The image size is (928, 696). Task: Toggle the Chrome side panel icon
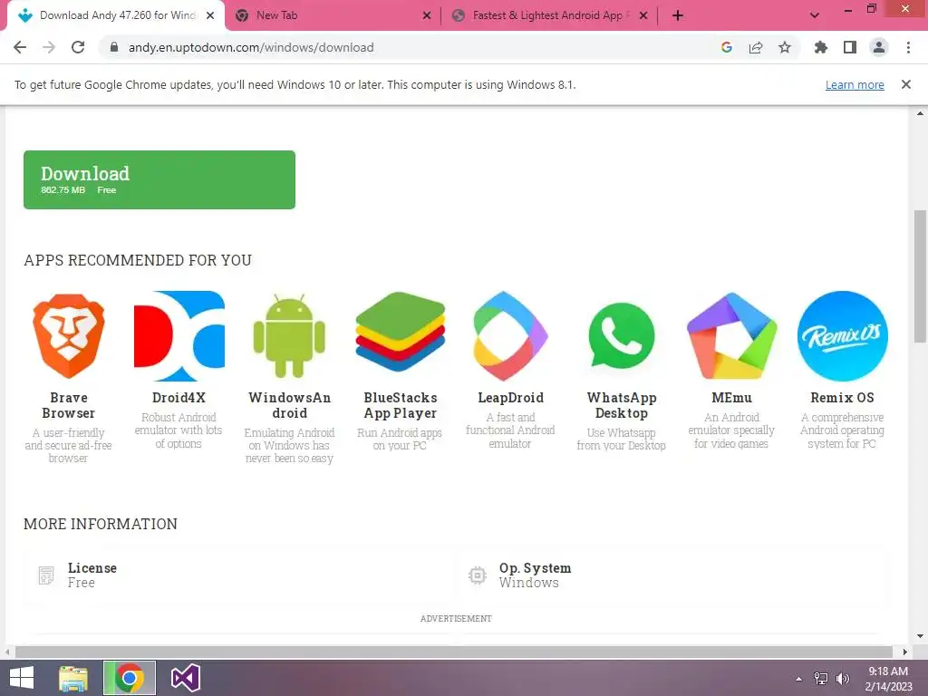coord(850,47)
